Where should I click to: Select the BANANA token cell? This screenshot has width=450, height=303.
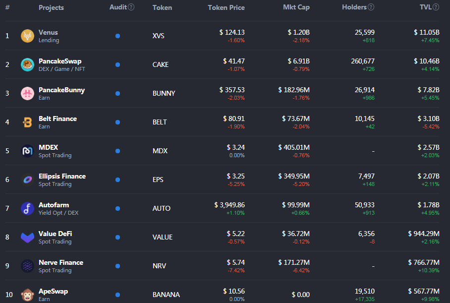point(166,295)
